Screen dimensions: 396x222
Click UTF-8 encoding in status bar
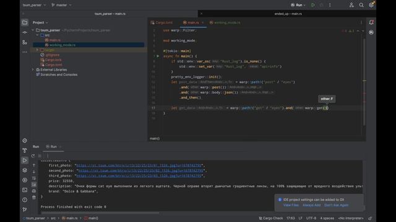click(x=311, y=218)
